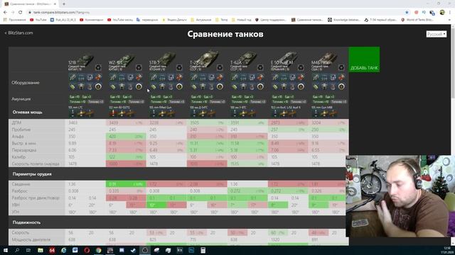
Task: Select the first shell type icon under 105 mm L7C
Action: (73, 113)
